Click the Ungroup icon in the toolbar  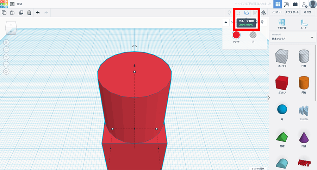[x=247, y=13]
